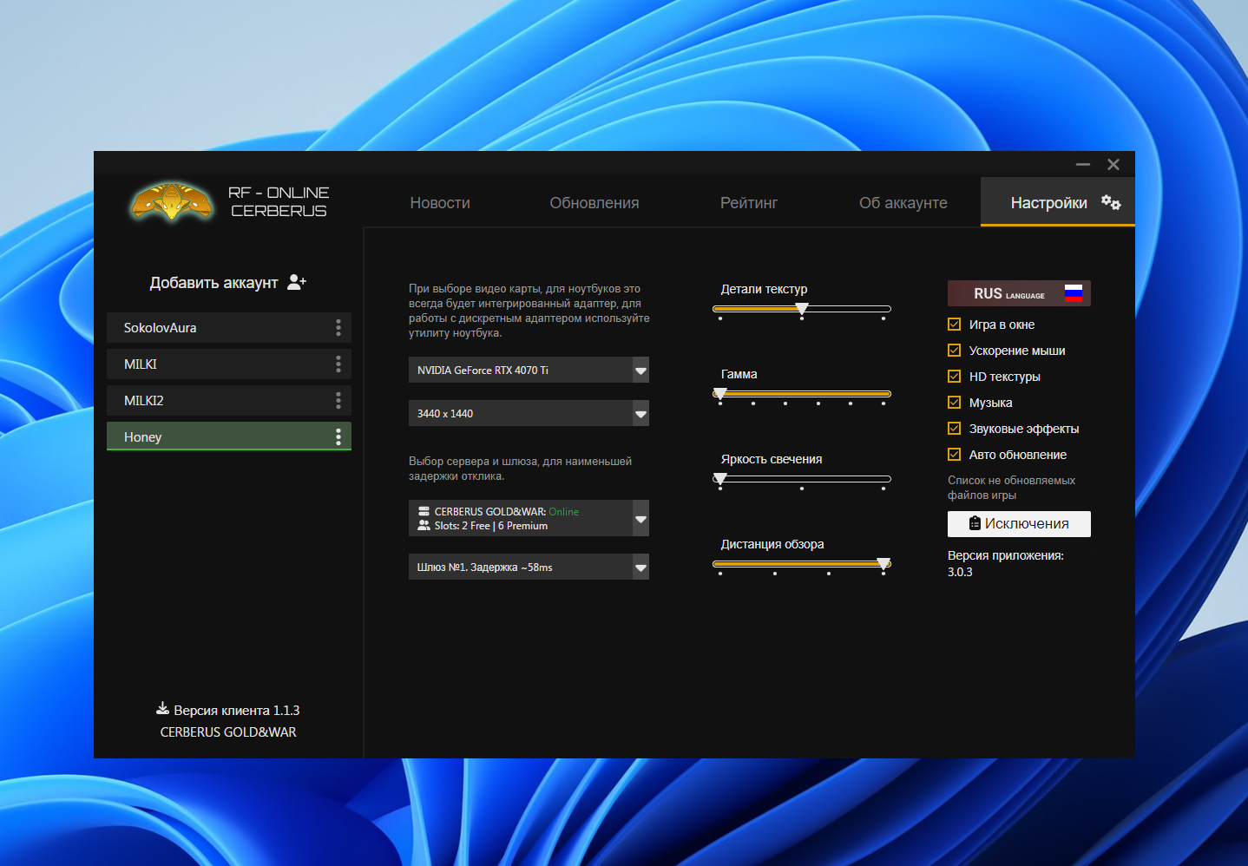Click the add account person icon
Screen dimensions: 1248x866
click(297, 282)
